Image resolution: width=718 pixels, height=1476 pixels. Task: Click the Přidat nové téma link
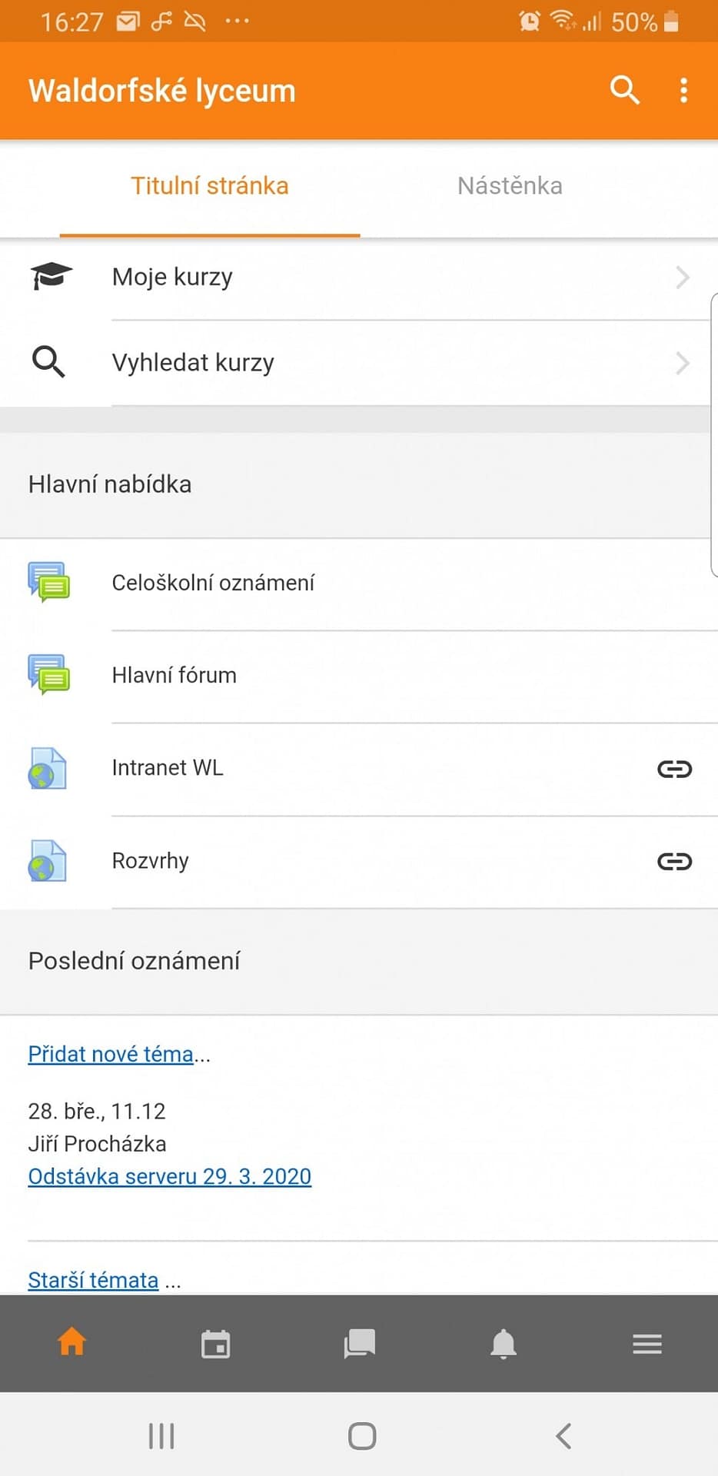pos(111,1054)
